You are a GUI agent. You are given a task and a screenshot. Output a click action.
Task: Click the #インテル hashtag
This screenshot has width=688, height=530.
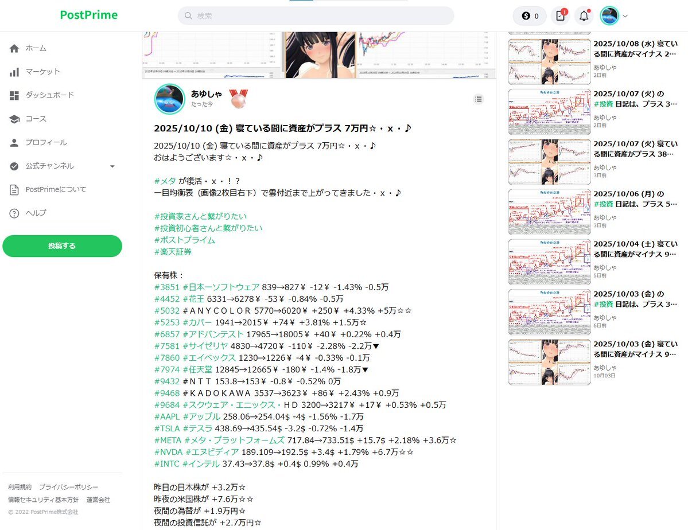pyautogui.click(x=201, y=464)
